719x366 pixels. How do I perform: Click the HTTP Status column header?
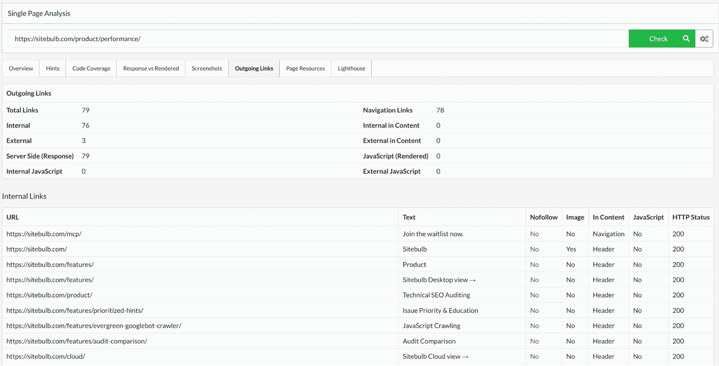[691, 217]
